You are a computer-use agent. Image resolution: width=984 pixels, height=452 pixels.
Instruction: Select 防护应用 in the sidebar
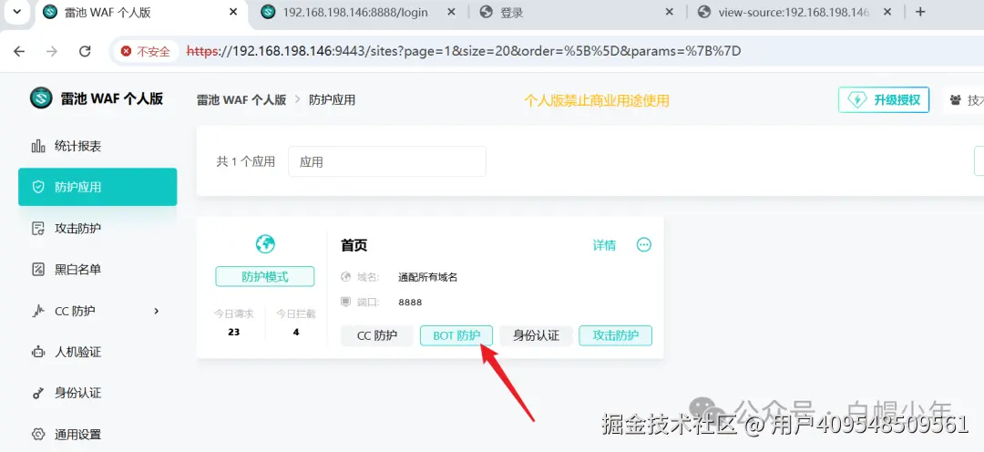(97, 187)
